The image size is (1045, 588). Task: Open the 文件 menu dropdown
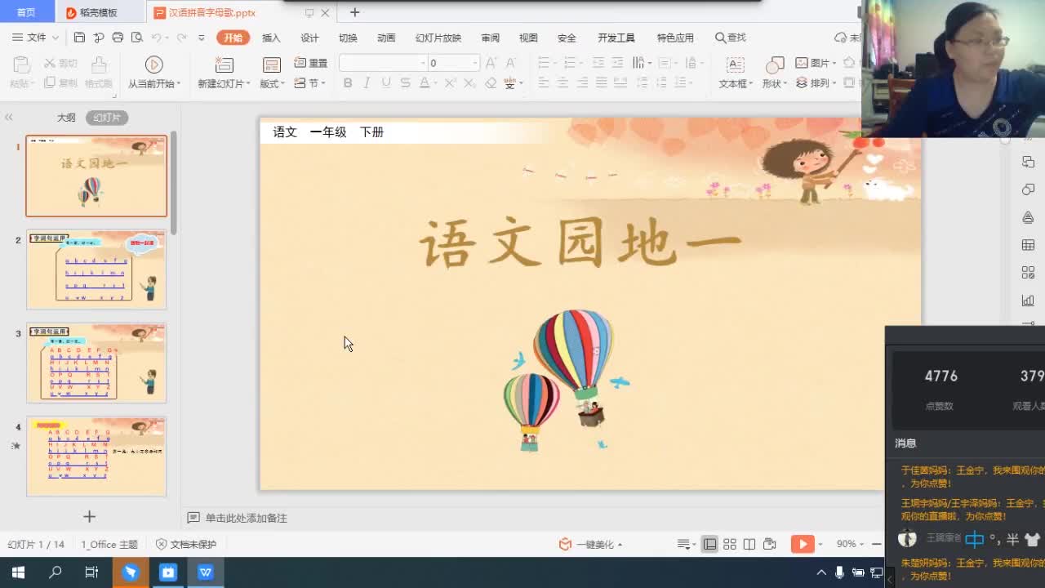tap(35, 38)
